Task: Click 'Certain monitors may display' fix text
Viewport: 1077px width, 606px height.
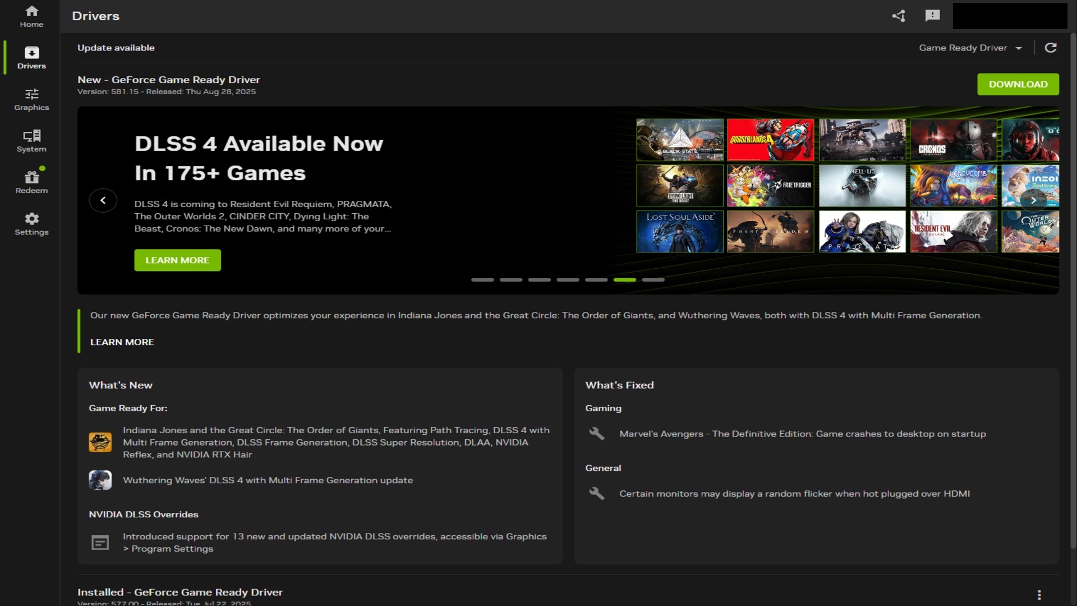Action: point(794,494)
